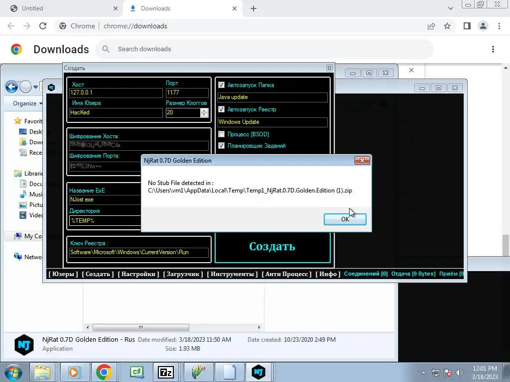The image size is (510, 382).
Task: Select Libraries in Explorer navigation pane
Action: coord(28,174)
